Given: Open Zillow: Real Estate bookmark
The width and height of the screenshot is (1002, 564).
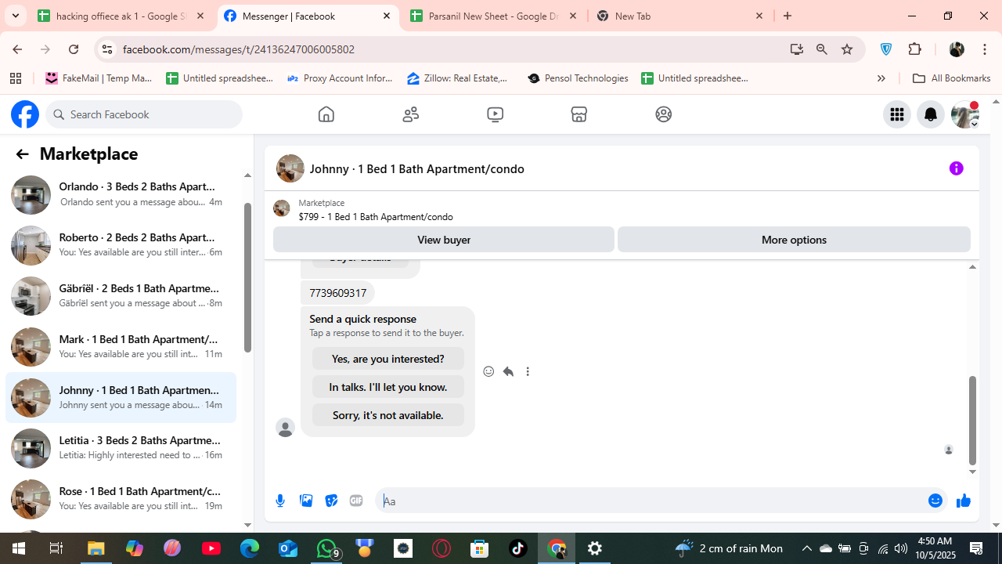Looking at the screenshot, I should tap(458, 78).
